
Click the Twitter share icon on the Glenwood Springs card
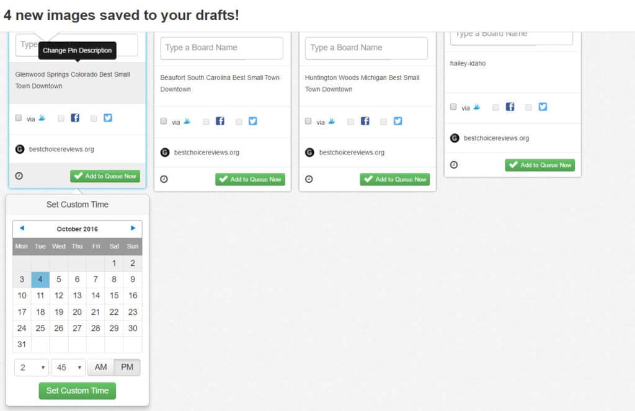(x=108, y=117)
